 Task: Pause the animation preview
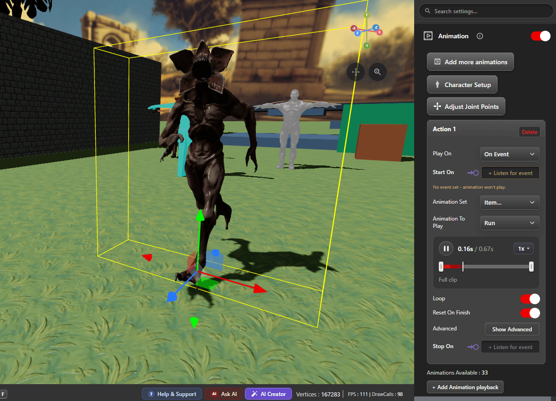[446, 249]
